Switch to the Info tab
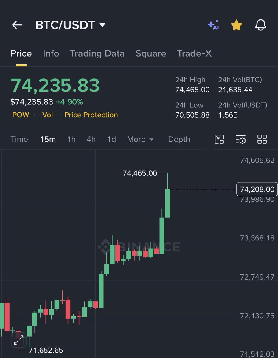This screenshot has height=358, width=278. tap(51, 54)
